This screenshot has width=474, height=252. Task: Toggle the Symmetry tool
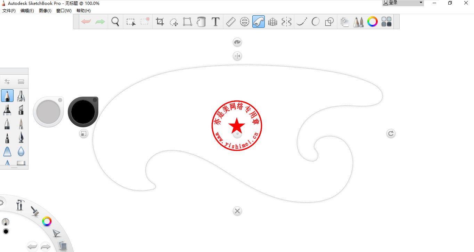286,22
